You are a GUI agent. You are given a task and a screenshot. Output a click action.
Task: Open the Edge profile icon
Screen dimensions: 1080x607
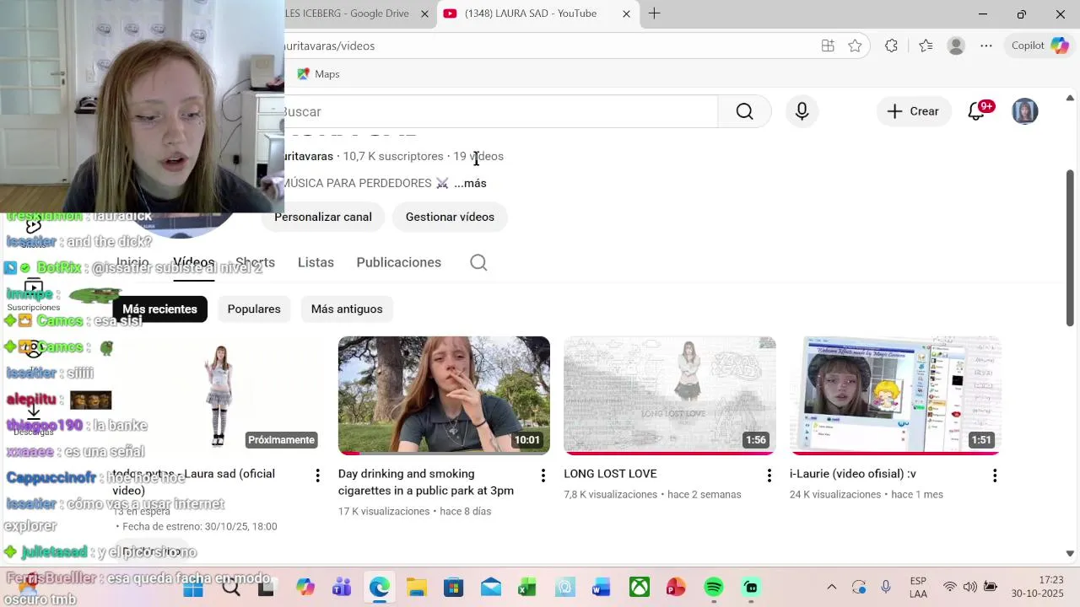point(956,46)
